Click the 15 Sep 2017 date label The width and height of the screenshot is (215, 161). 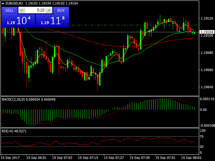[x=10, y=158]
